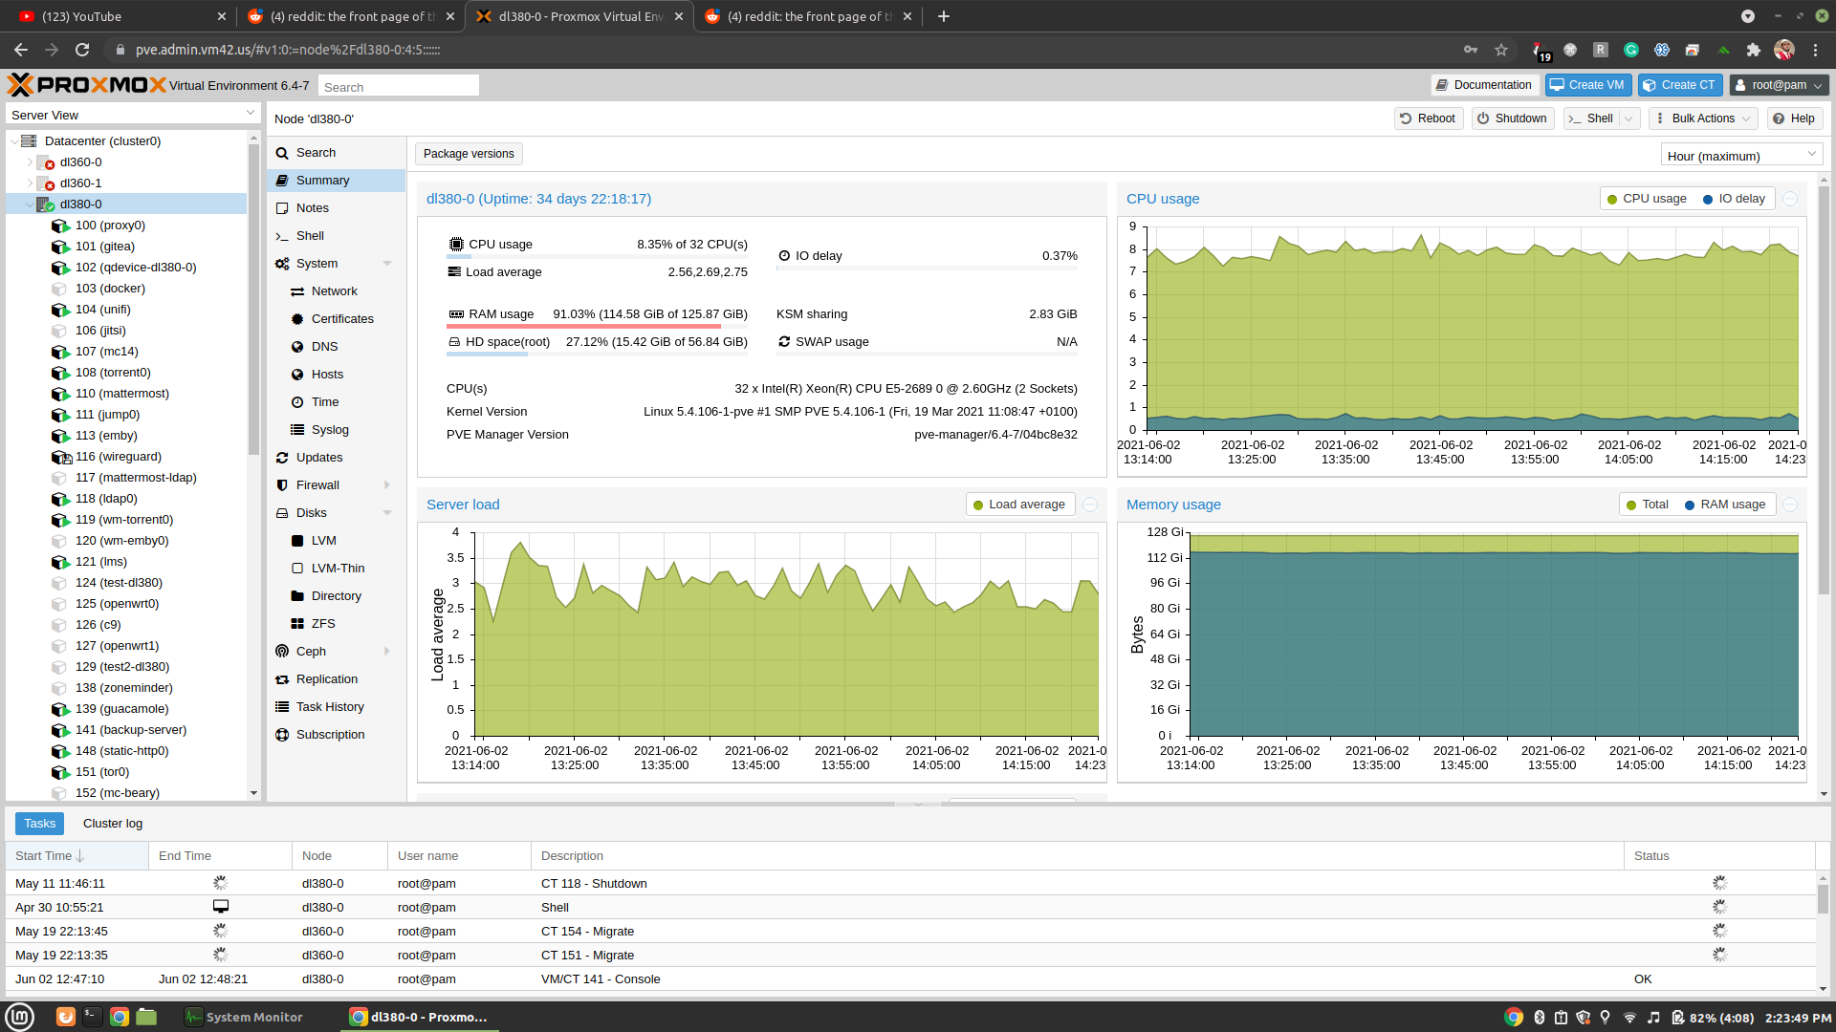Image resolution: width=1836 pixels, height=1032 pixels.
Task: Open the Firewall shield menu item
Action: coord(317,485)
